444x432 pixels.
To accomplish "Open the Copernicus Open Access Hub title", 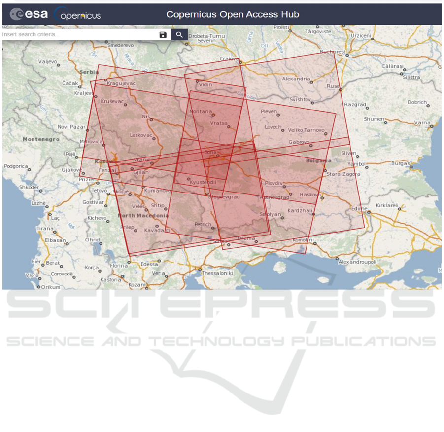I will click(233, 14).
